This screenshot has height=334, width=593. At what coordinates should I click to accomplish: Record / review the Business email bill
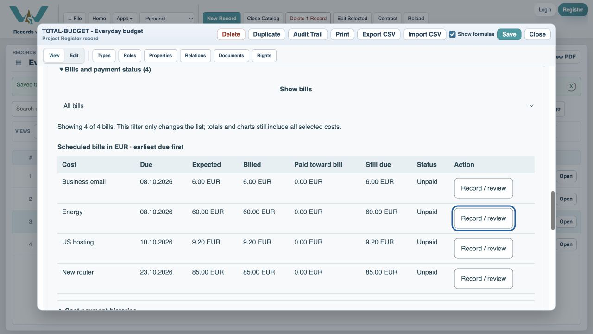[484, 188]
